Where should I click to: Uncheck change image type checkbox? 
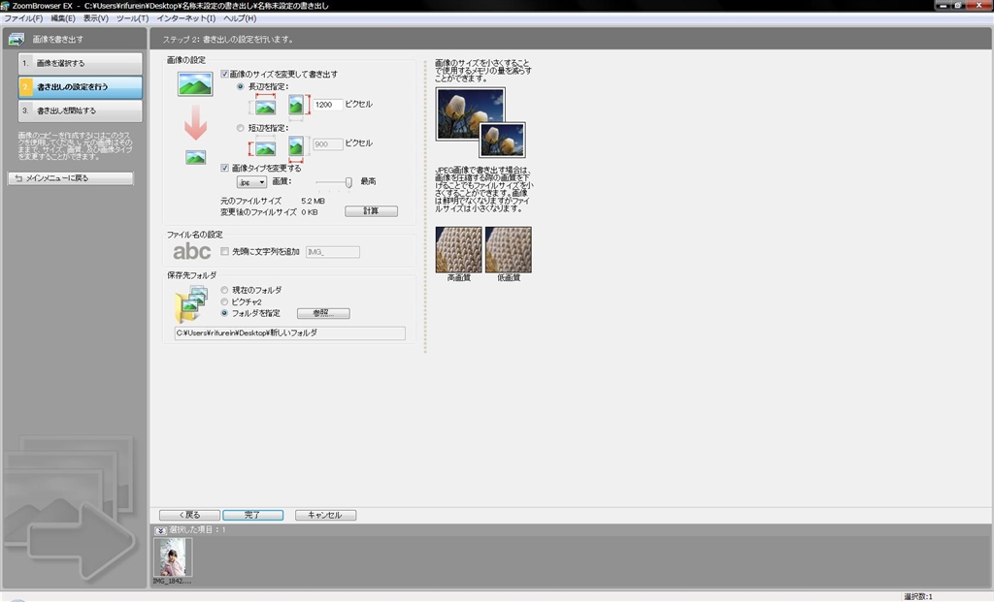pos(224,168)
